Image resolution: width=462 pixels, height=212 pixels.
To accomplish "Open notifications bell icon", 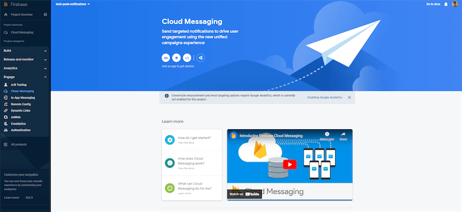I will point(446,4).
